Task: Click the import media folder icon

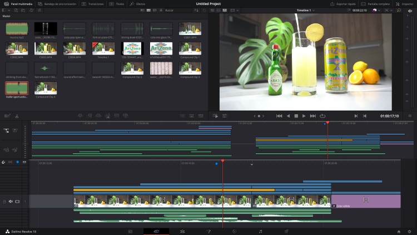Action: 23,10
